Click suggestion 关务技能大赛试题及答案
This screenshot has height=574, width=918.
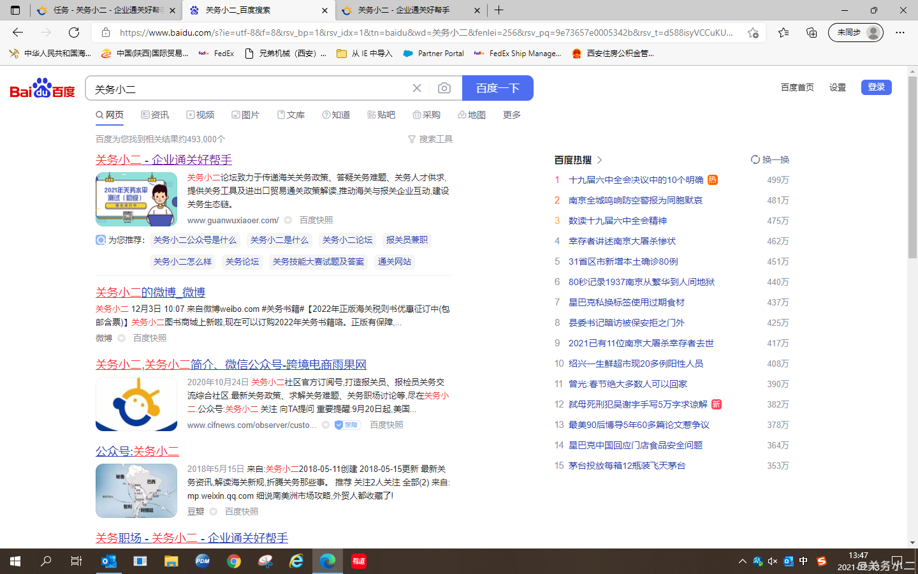pyautogui.click(x=319, y=261)
